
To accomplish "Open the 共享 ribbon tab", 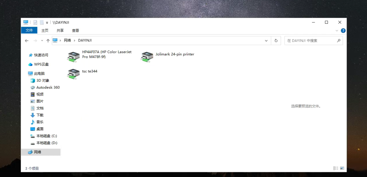I will pos(60,31).
